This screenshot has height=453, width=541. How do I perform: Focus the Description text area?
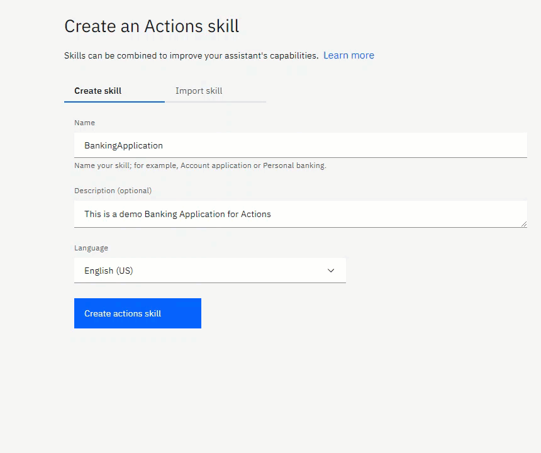(x=301, y=214)
